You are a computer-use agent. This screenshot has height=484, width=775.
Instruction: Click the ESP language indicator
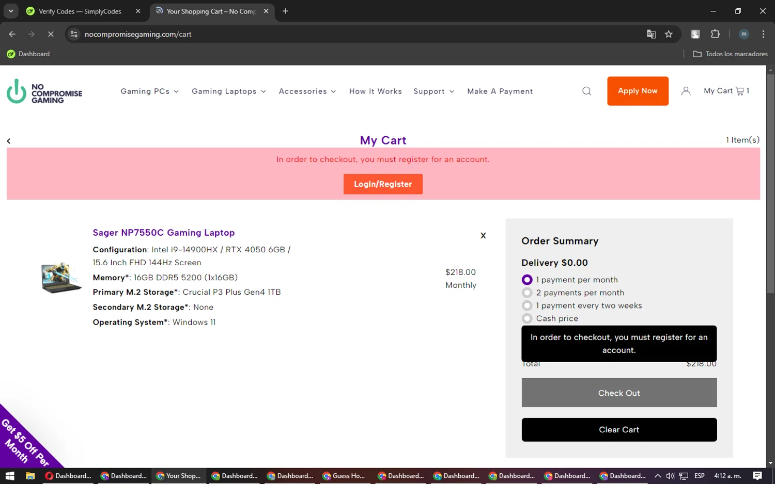click(x=700, y=476)
